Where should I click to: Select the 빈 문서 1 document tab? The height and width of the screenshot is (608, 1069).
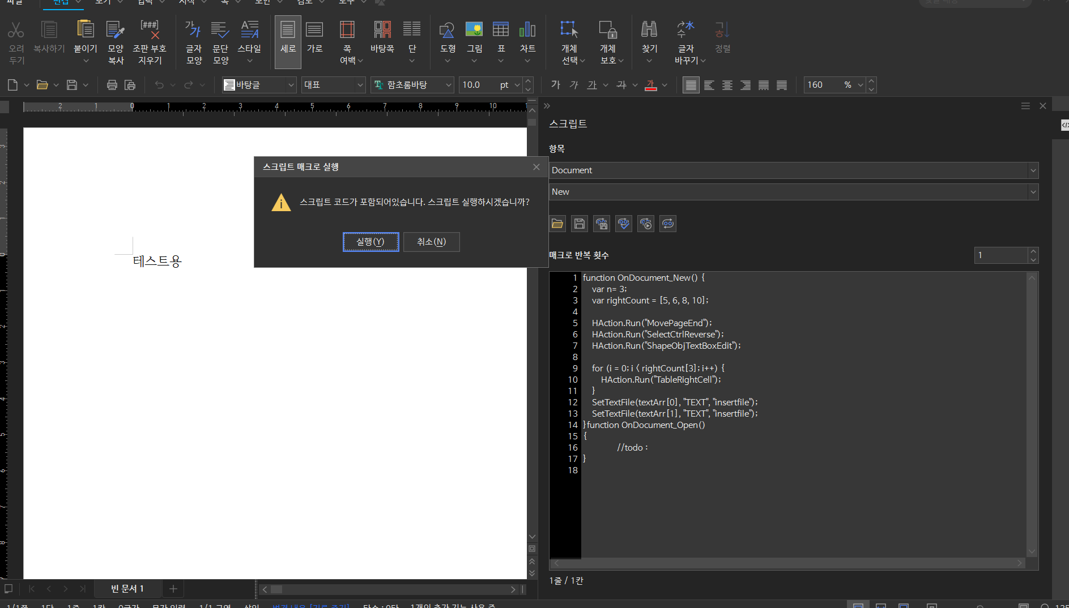[127, 589]
